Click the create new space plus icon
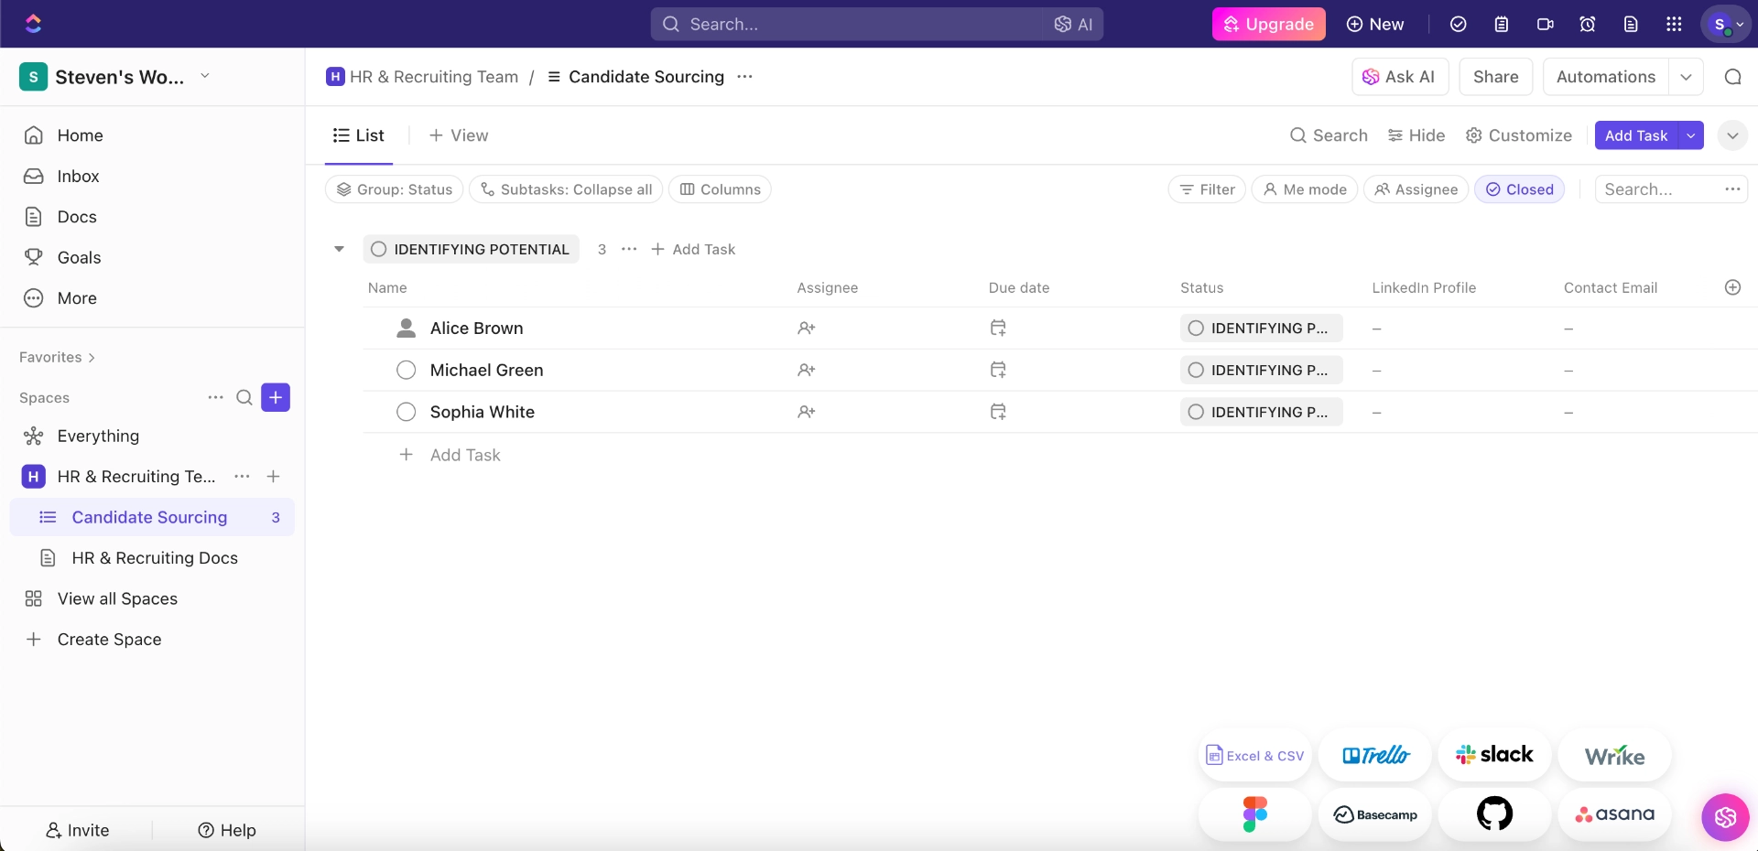 [276, 397]
